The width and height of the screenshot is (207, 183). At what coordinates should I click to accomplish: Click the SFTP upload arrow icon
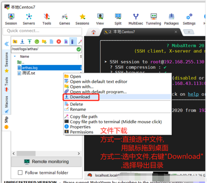[x=30, y=42]
